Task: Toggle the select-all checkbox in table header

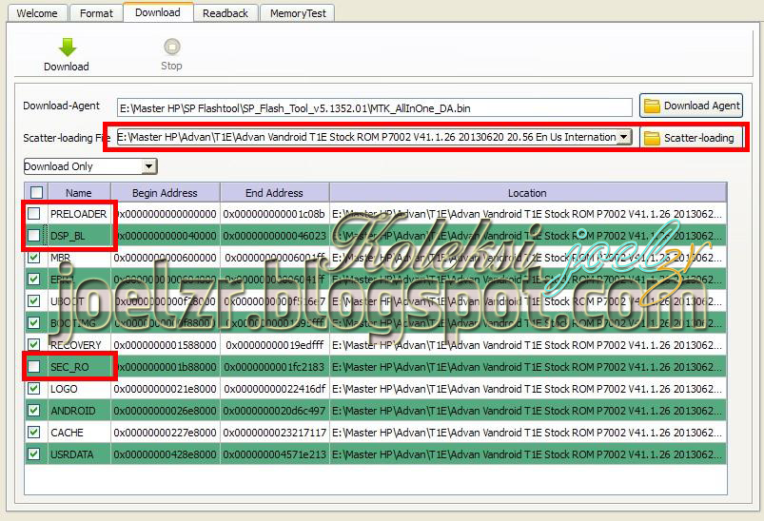Action: (x=36, y=192)
